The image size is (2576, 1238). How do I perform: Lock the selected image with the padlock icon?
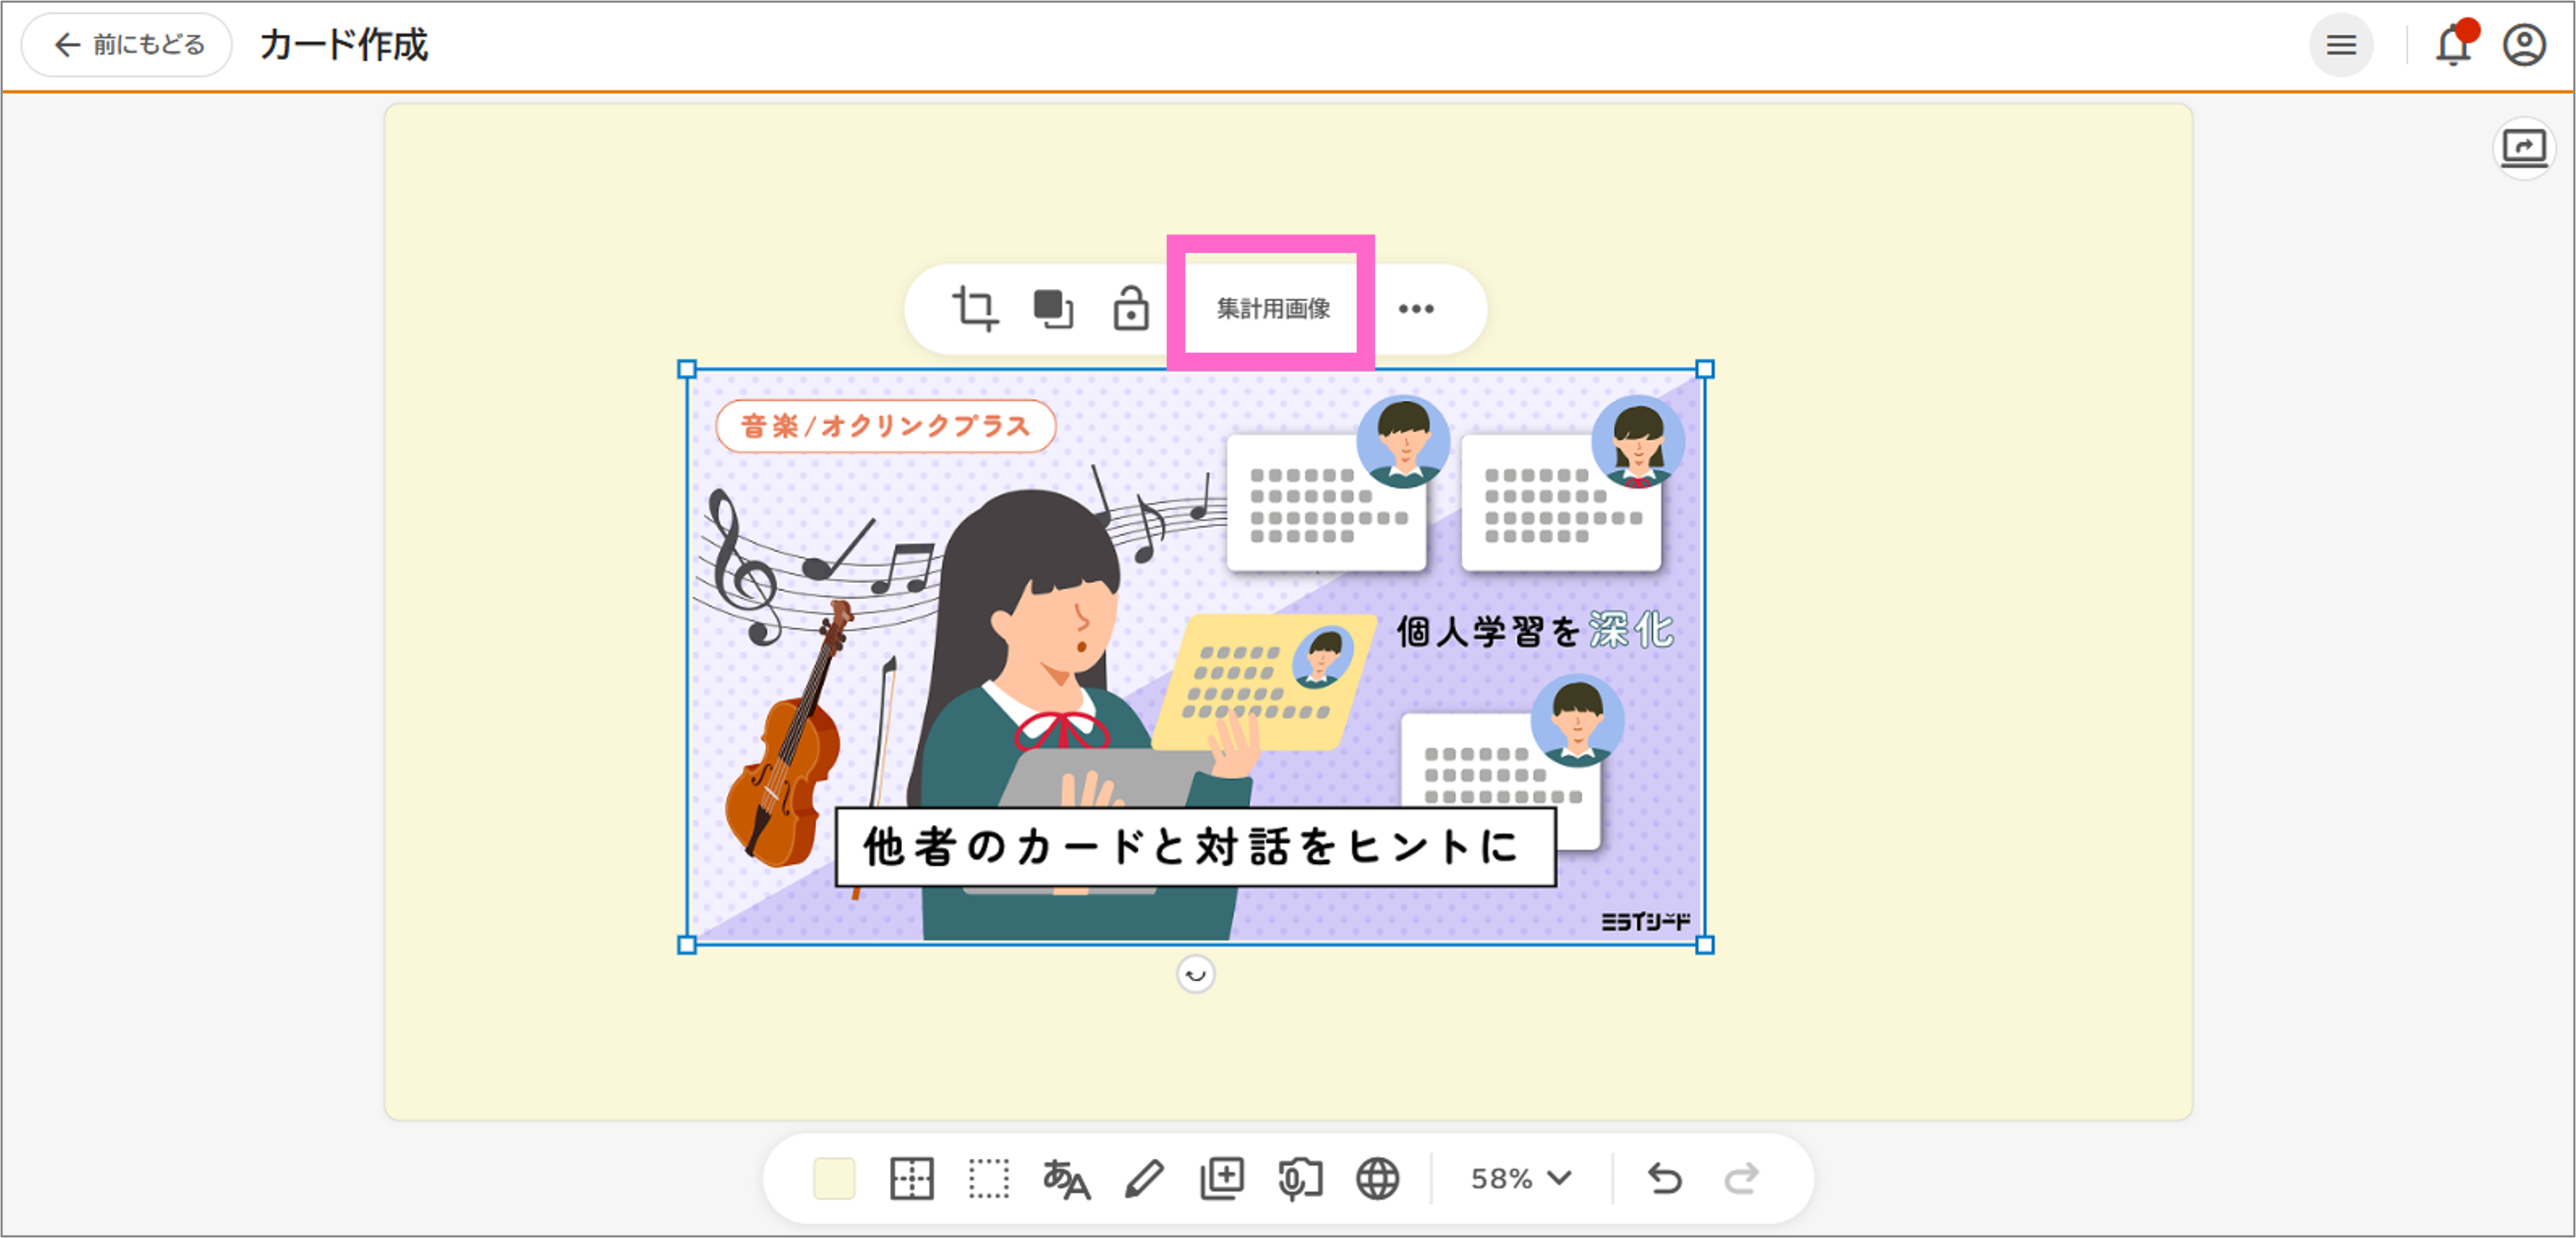point(1131,308)
